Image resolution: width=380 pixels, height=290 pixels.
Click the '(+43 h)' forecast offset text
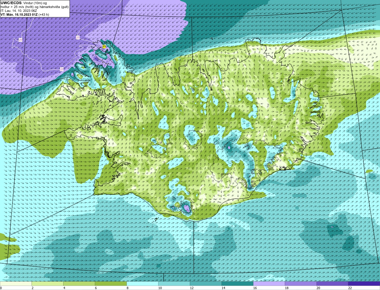coord(44,15)
